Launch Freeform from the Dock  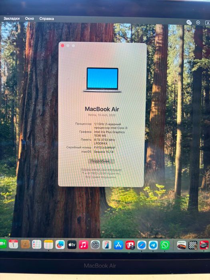pyautogui.click(x=60, y=244)
